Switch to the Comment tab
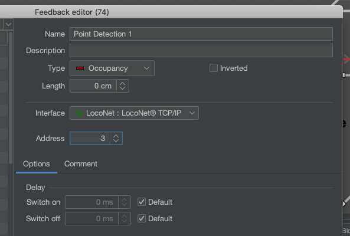The image size is (350, 236). pos(81,164)
